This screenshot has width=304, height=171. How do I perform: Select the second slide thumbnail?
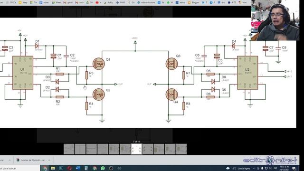pos(80,149)
